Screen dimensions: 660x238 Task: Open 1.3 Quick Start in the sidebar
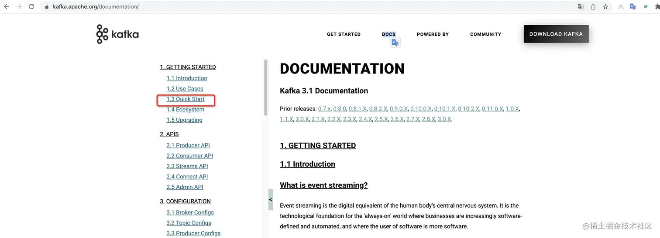pyautogui.click(x=186, y=99)
